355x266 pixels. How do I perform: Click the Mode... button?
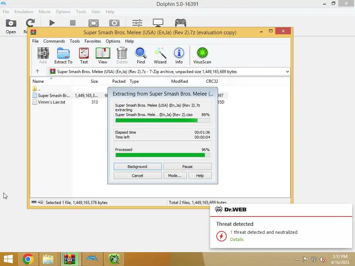[175, 176]
